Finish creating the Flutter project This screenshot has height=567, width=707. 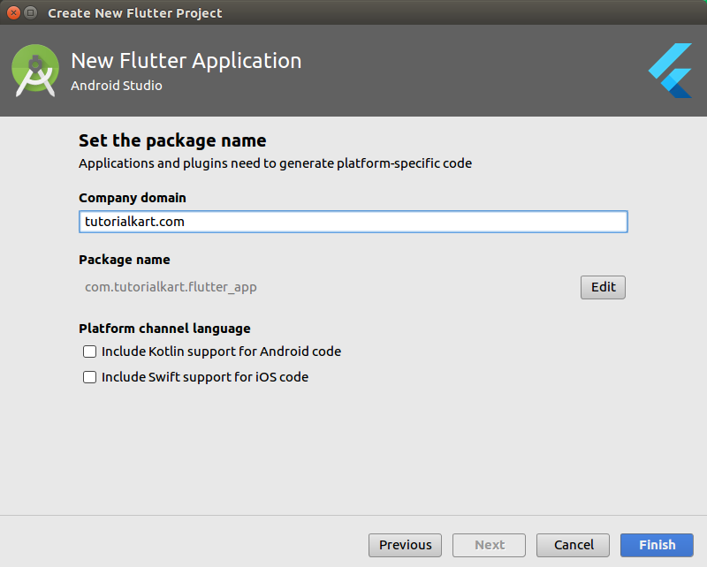(657, 545)
